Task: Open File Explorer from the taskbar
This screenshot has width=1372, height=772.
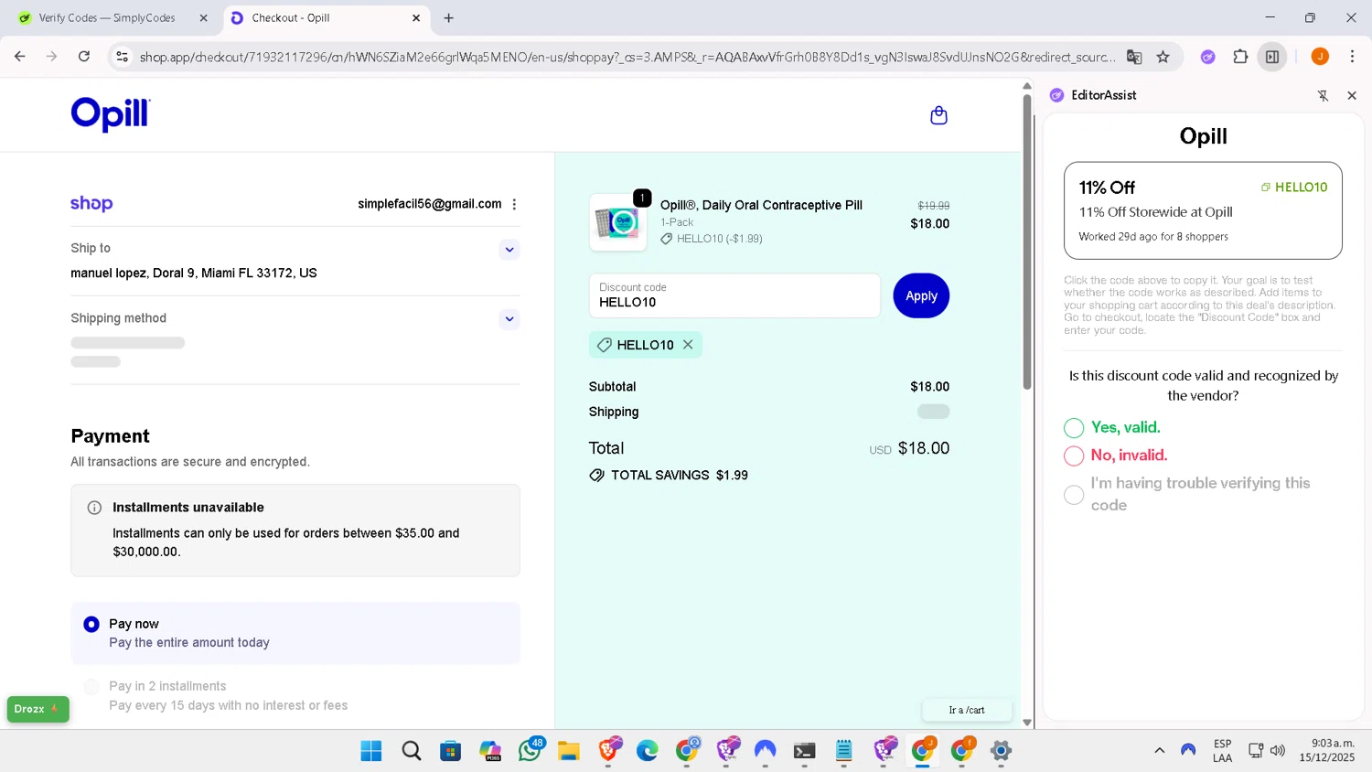Action: [569, 751]
